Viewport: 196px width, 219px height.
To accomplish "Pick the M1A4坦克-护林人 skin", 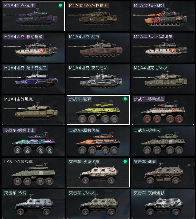I will click(163, 79).
